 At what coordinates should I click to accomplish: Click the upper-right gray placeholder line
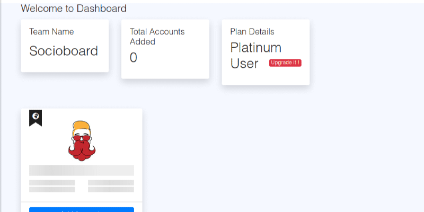tap(111, 183)
